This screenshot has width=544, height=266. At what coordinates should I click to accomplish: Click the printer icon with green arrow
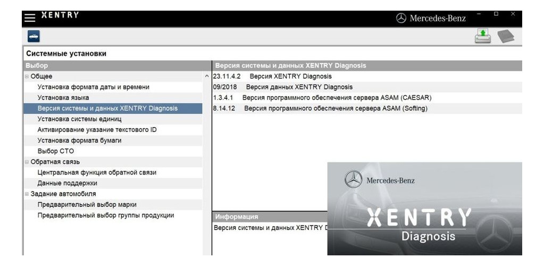[483, 36]
